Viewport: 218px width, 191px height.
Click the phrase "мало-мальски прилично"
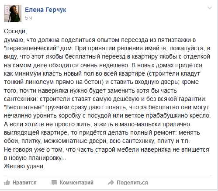click(155, 124)
